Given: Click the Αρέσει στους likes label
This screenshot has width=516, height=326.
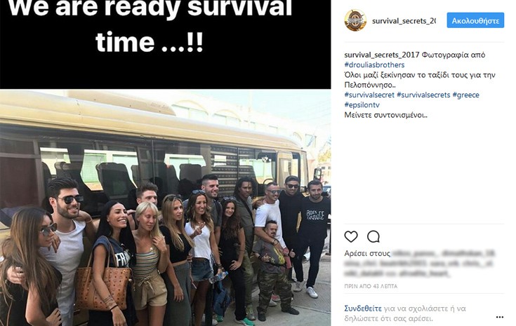Looking at the screenshot, I should (x=367, y=253).
